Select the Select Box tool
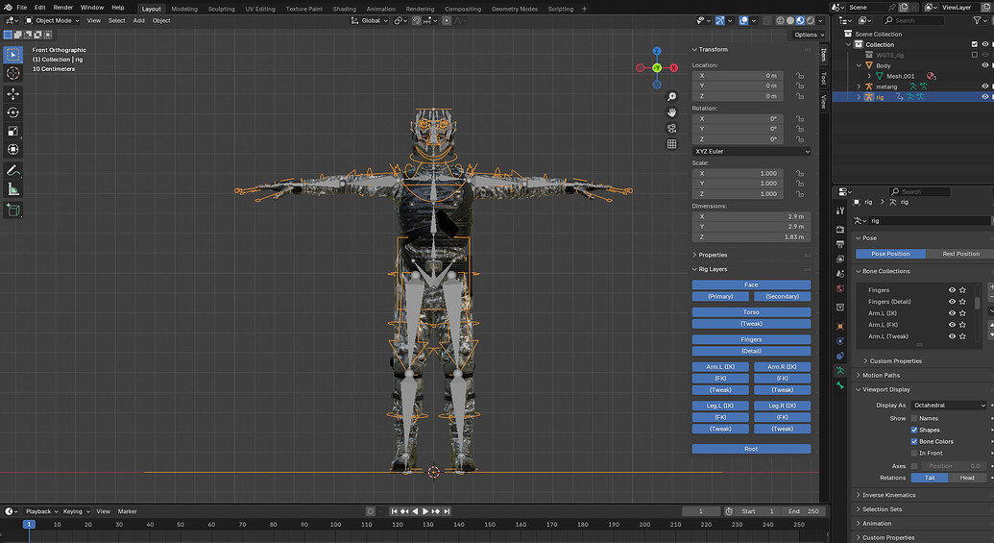Image resolution: width=994 pixels, height=543 pixels. pyautogui.click(x=12, y=55)
